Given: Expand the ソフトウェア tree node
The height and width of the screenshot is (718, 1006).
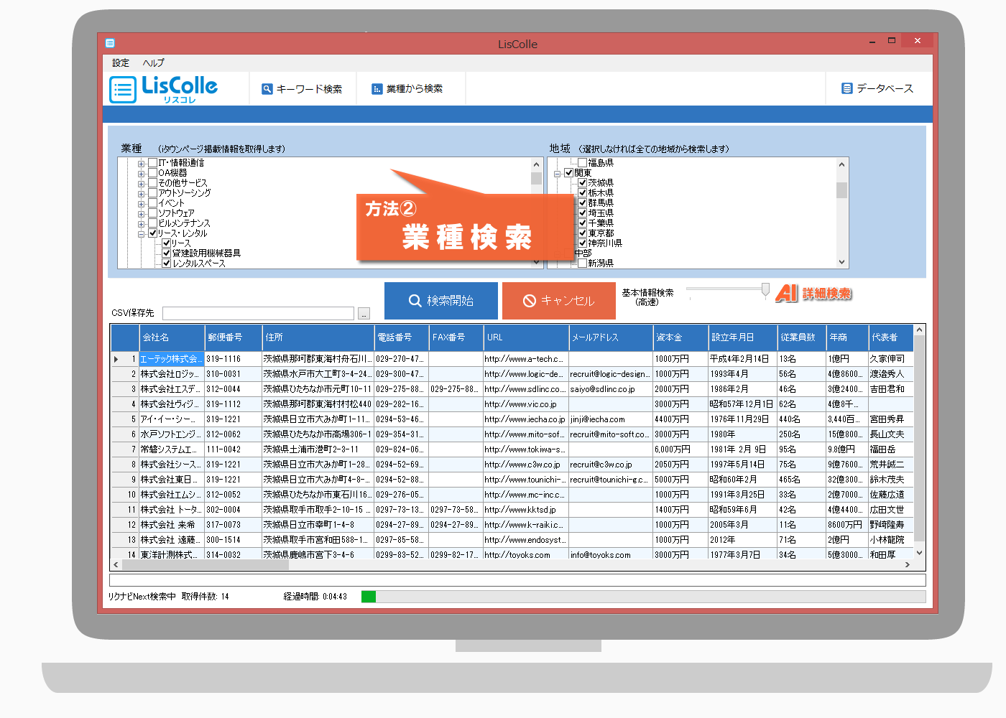Looking at the screenshot, I should [x=142, y=214].
